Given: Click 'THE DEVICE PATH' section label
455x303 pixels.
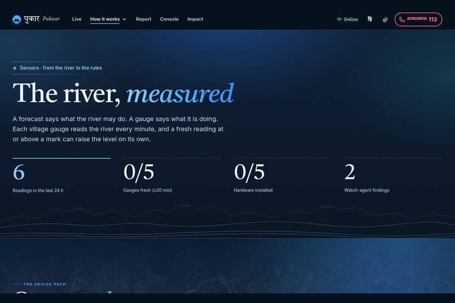Looking at the screenshot, I should (45, 284).
